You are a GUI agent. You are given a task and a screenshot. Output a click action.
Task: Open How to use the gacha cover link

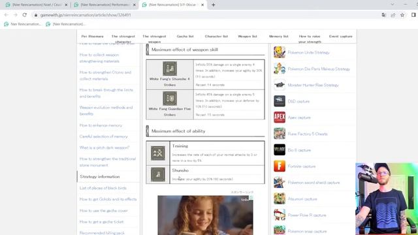[103, 211]
